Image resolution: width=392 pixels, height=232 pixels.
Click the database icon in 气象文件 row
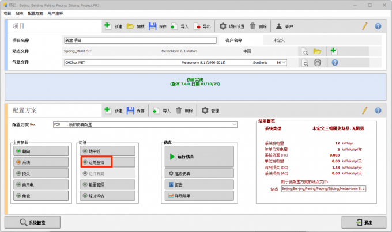click(x=317, y=63)
